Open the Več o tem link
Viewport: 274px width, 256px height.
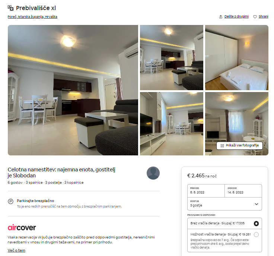pyautogui.click(x=16, y=250)
